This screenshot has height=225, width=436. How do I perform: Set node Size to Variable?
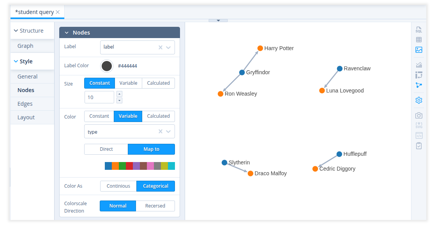pos(129,83)
